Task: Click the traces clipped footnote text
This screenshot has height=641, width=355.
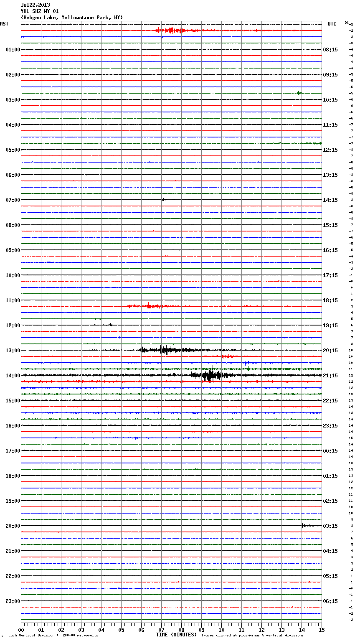Action: 252,636
